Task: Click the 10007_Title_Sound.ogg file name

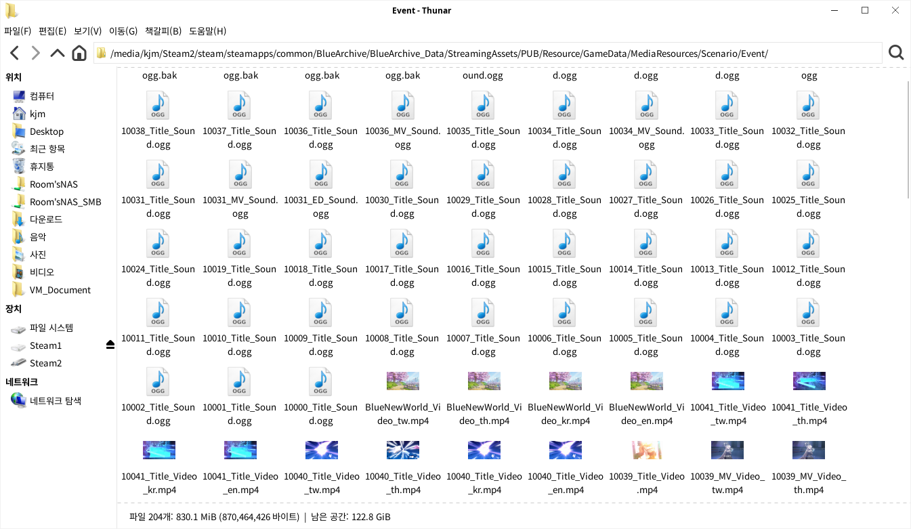Action: point(484,345)
